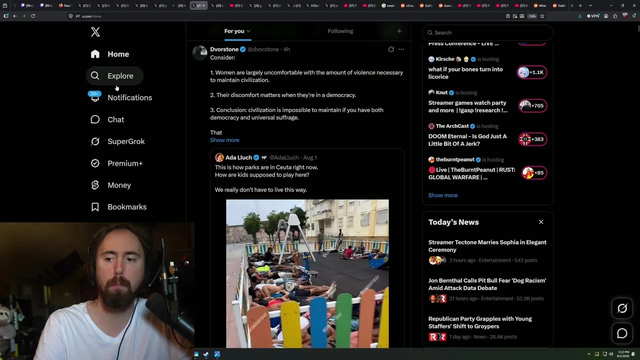Open the Premium+ page

pos(116,163)
